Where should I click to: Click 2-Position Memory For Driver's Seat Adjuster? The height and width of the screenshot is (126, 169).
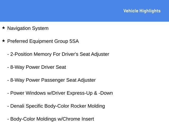(58, 54)
